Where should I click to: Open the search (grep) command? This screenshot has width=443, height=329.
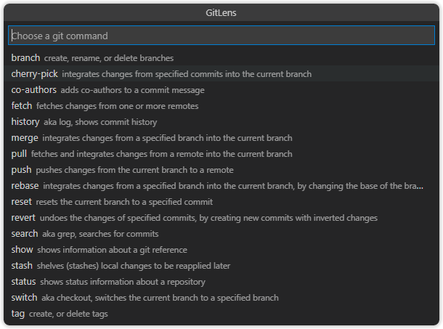coord(221,233)
